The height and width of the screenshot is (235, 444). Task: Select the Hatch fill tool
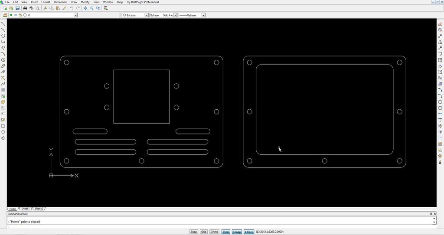click(3, 90)
